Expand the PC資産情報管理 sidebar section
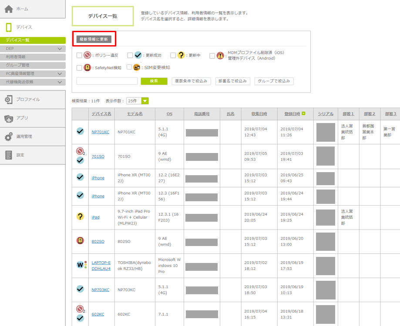Viewport: 400px width, 326px height. pos(60,73)
